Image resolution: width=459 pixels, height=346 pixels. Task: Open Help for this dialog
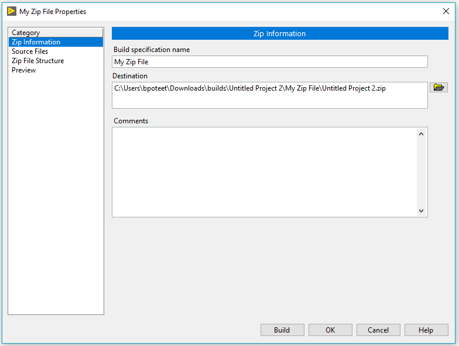426,330
